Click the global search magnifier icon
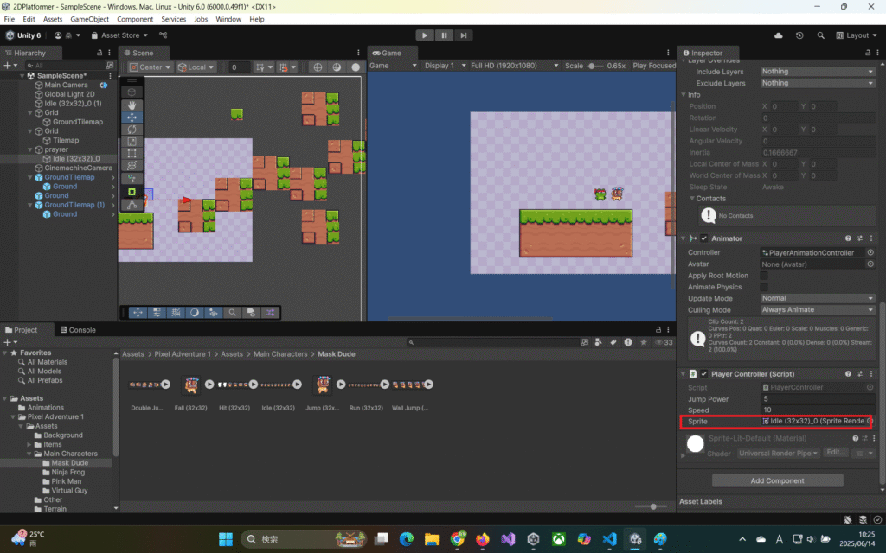Image resolution: width=886 pixels, height=553 pixels. (x=820, y=35)
